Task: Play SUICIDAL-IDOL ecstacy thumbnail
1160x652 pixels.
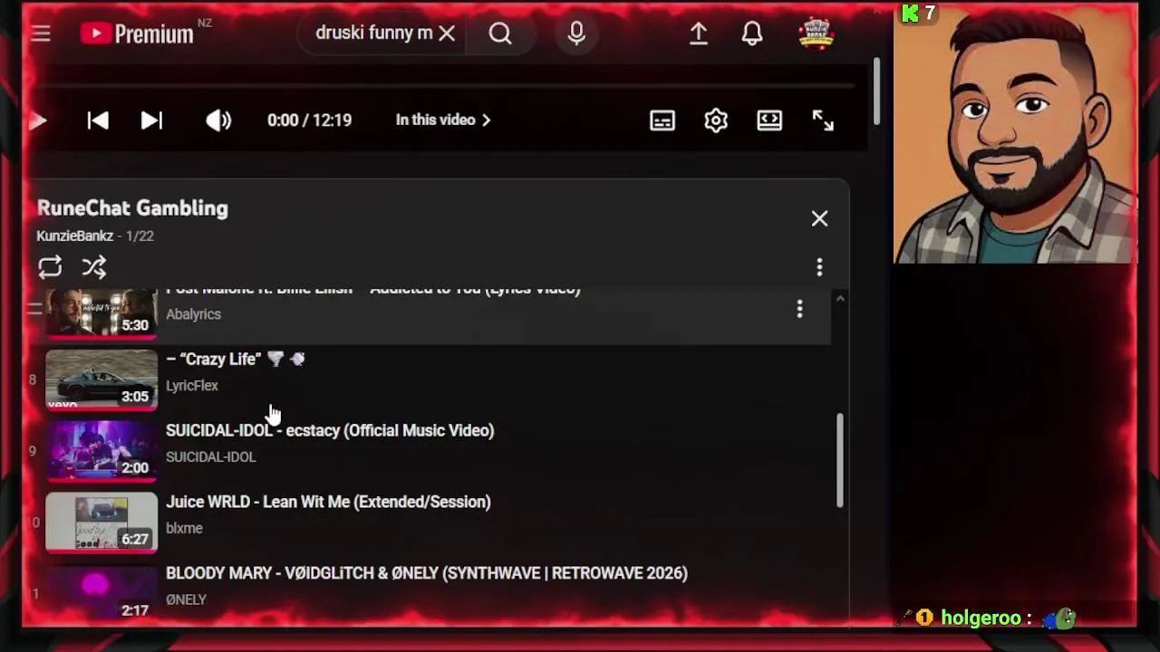Action: (101, 451)
